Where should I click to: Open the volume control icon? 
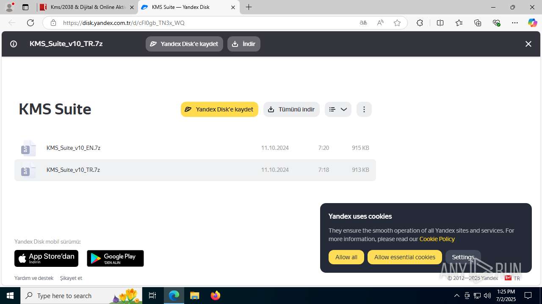487,296
